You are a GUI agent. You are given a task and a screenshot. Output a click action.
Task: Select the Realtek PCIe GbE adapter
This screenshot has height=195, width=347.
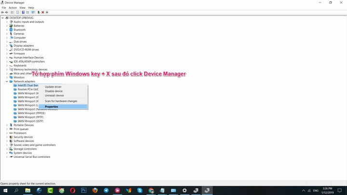pyautogui.click(x=28, y=89)
